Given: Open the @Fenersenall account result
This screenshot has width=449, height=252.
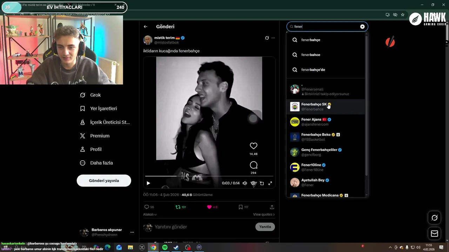Looking at the screenshot, I should (x=326, y=90).
